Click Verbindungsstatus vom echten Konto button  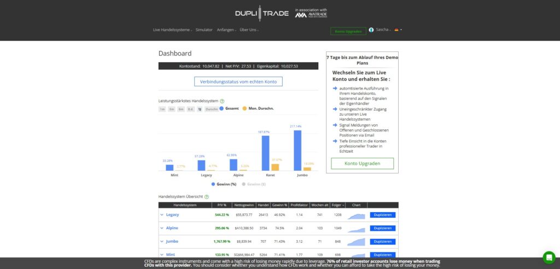238,82
